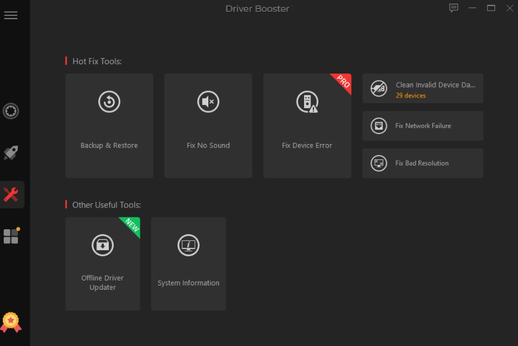Click the muted speaker Fix No Sound icon

click(x=208, y=102)
